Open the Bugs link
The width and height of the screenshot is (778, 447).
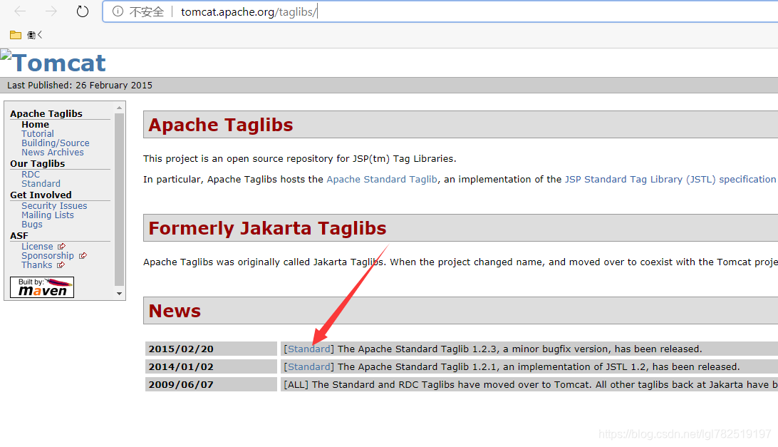tap(32, 225)
